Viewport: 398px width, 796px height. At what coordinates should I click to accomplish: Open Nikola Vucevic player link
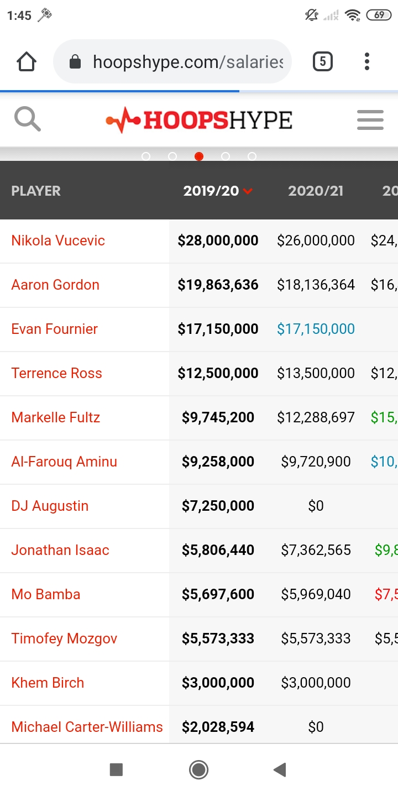58,240
